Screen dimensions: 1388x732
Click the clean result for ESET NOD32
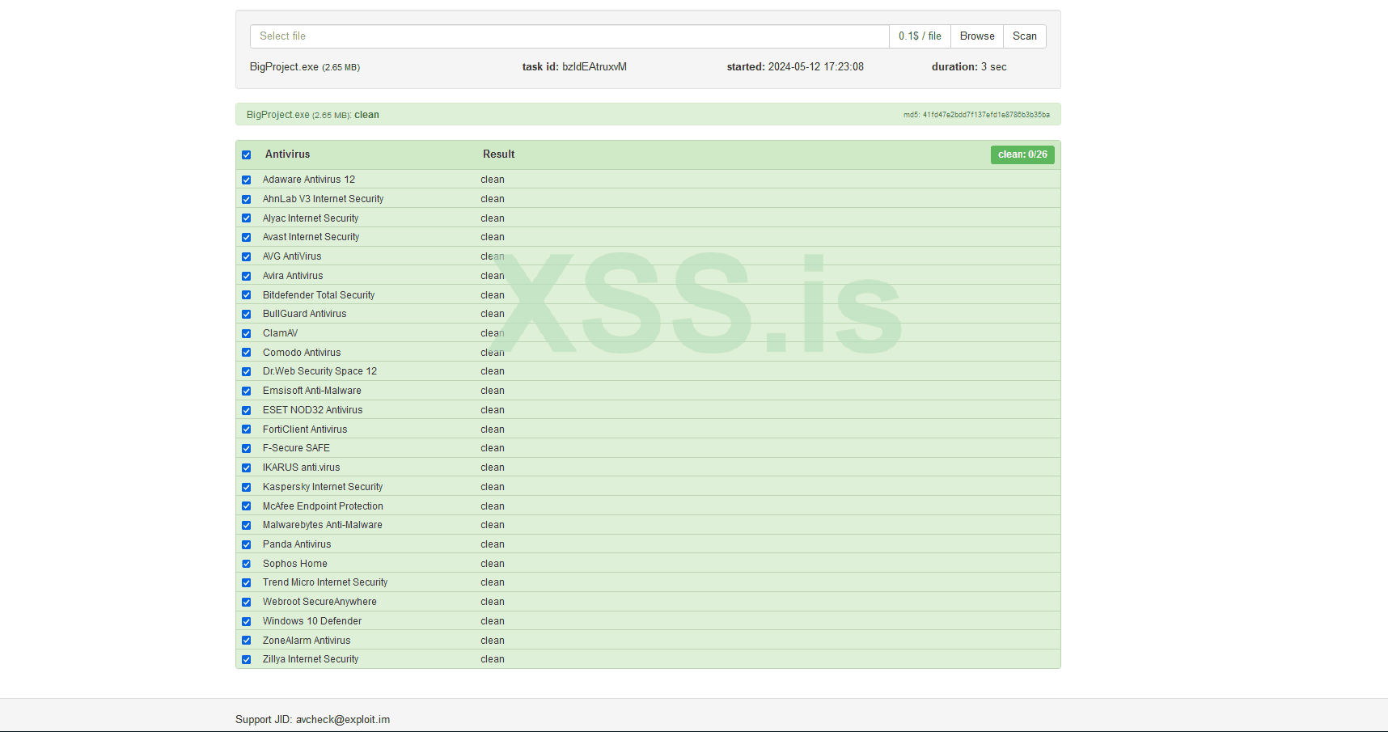point(493,410)
